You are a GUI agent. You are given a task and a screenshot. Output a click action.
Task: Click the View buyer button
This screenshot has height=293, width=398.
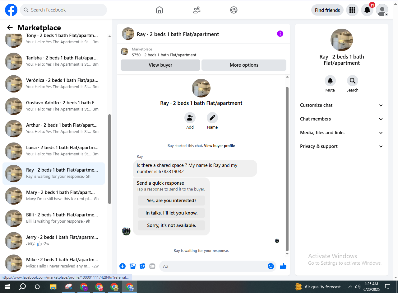160,65
